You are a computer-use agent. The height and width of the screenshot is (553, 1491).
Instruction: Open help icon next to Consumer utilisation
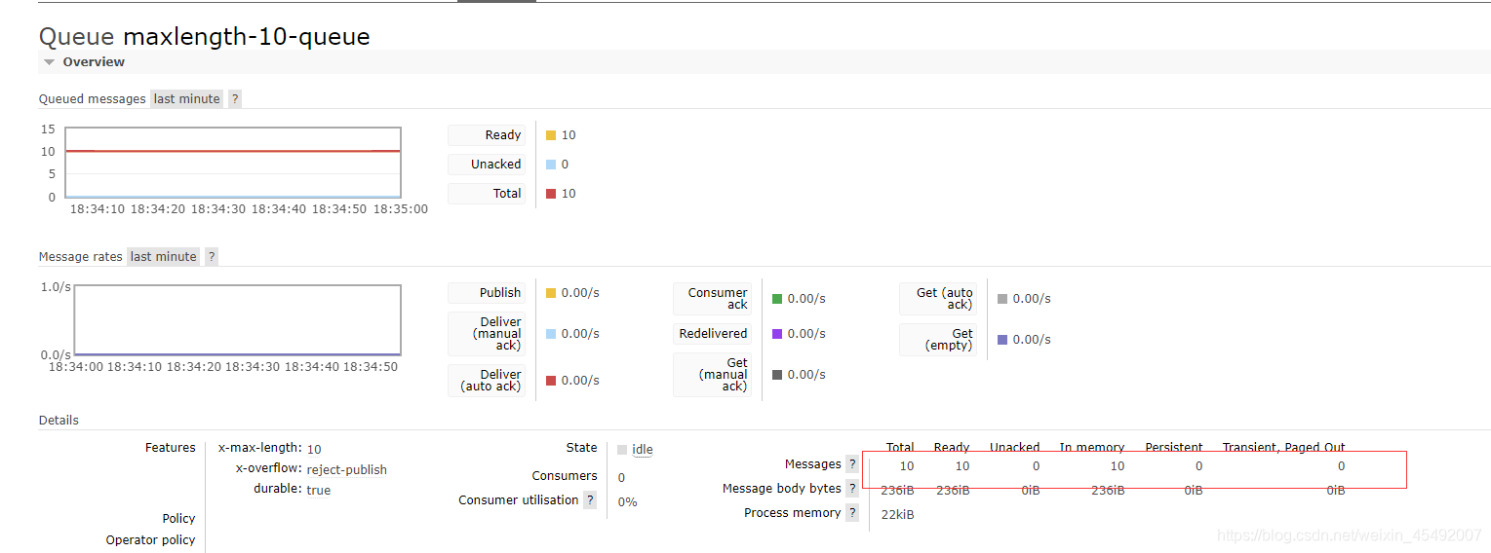[x=590, y=500]
